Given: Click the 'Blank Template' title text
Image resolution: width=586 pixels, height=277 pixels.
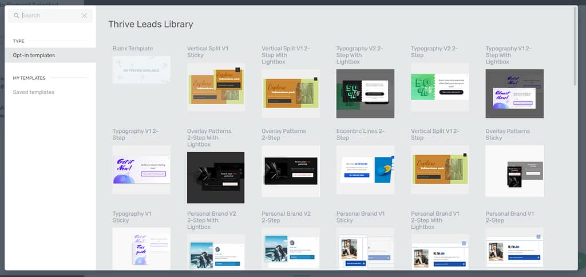Looking at the screenshot, I should 133,49.
